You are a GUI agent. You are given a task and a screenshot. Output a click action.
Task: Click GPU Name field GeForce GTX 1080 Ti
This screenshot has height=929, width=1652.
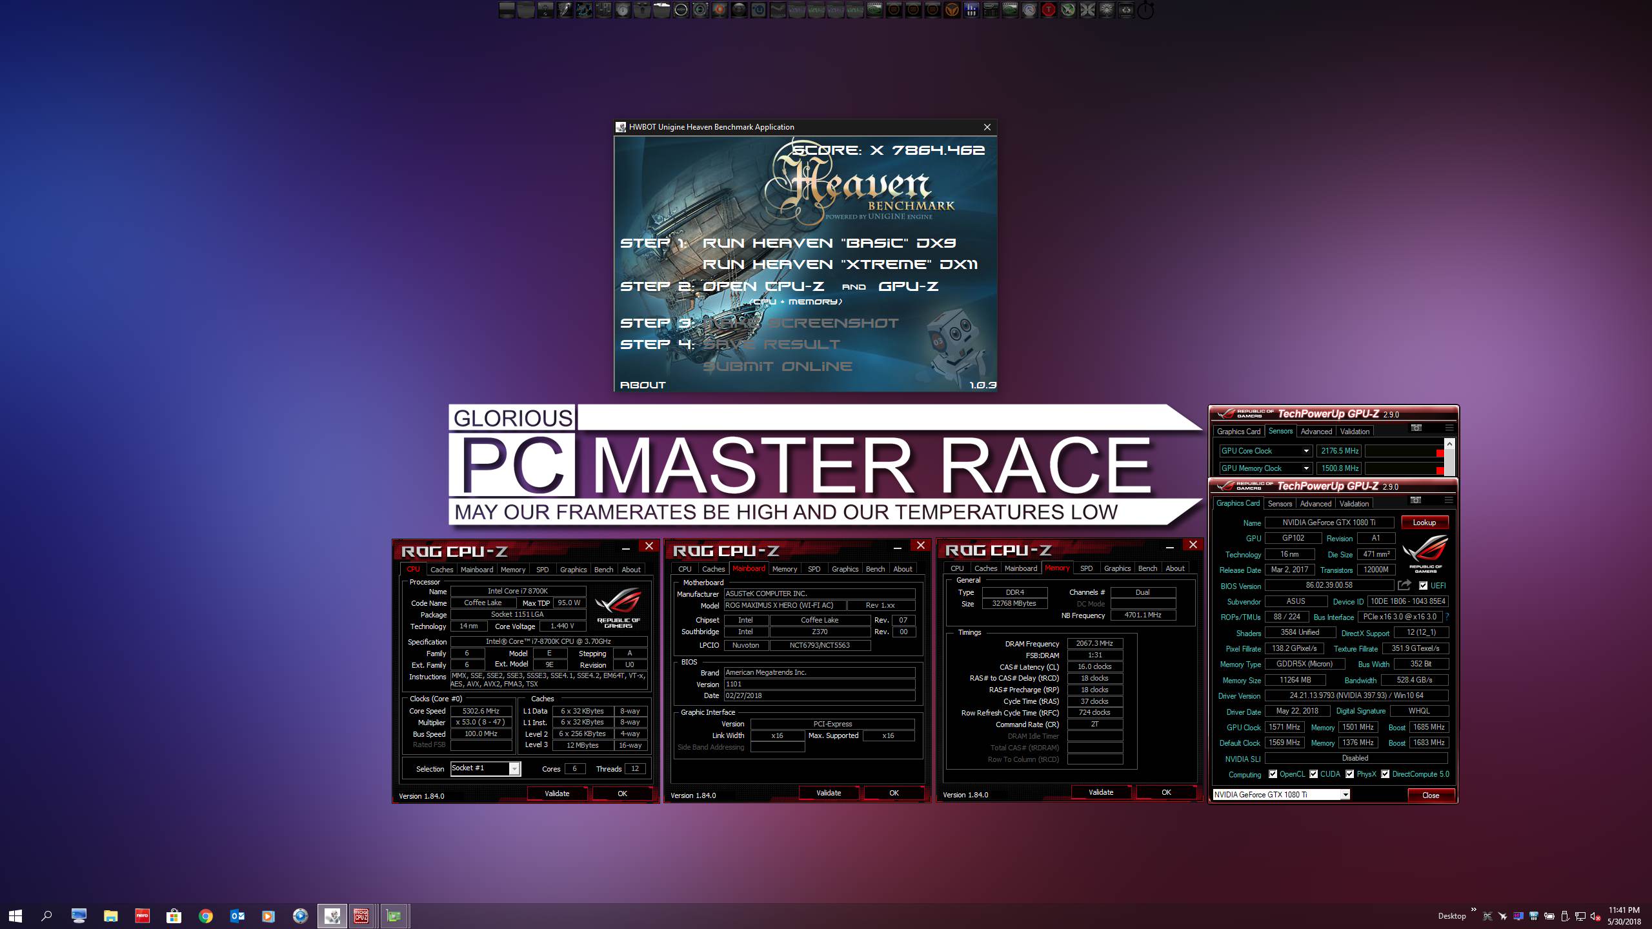click(1329, 523)
